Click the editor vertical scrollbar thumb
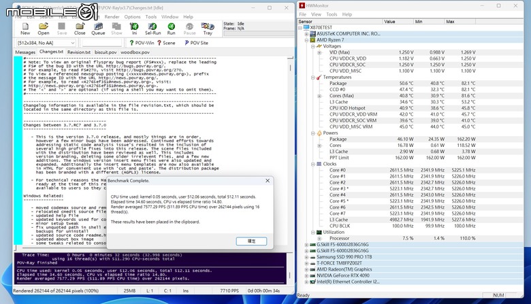531x304 pixels. click(x=290, y=67)
